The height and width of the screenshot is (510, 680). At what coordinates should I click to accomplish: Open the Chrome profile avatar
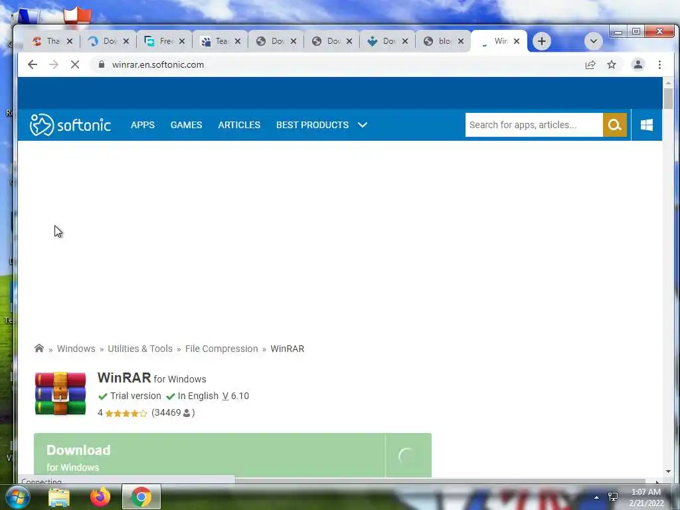click(638, 64)
